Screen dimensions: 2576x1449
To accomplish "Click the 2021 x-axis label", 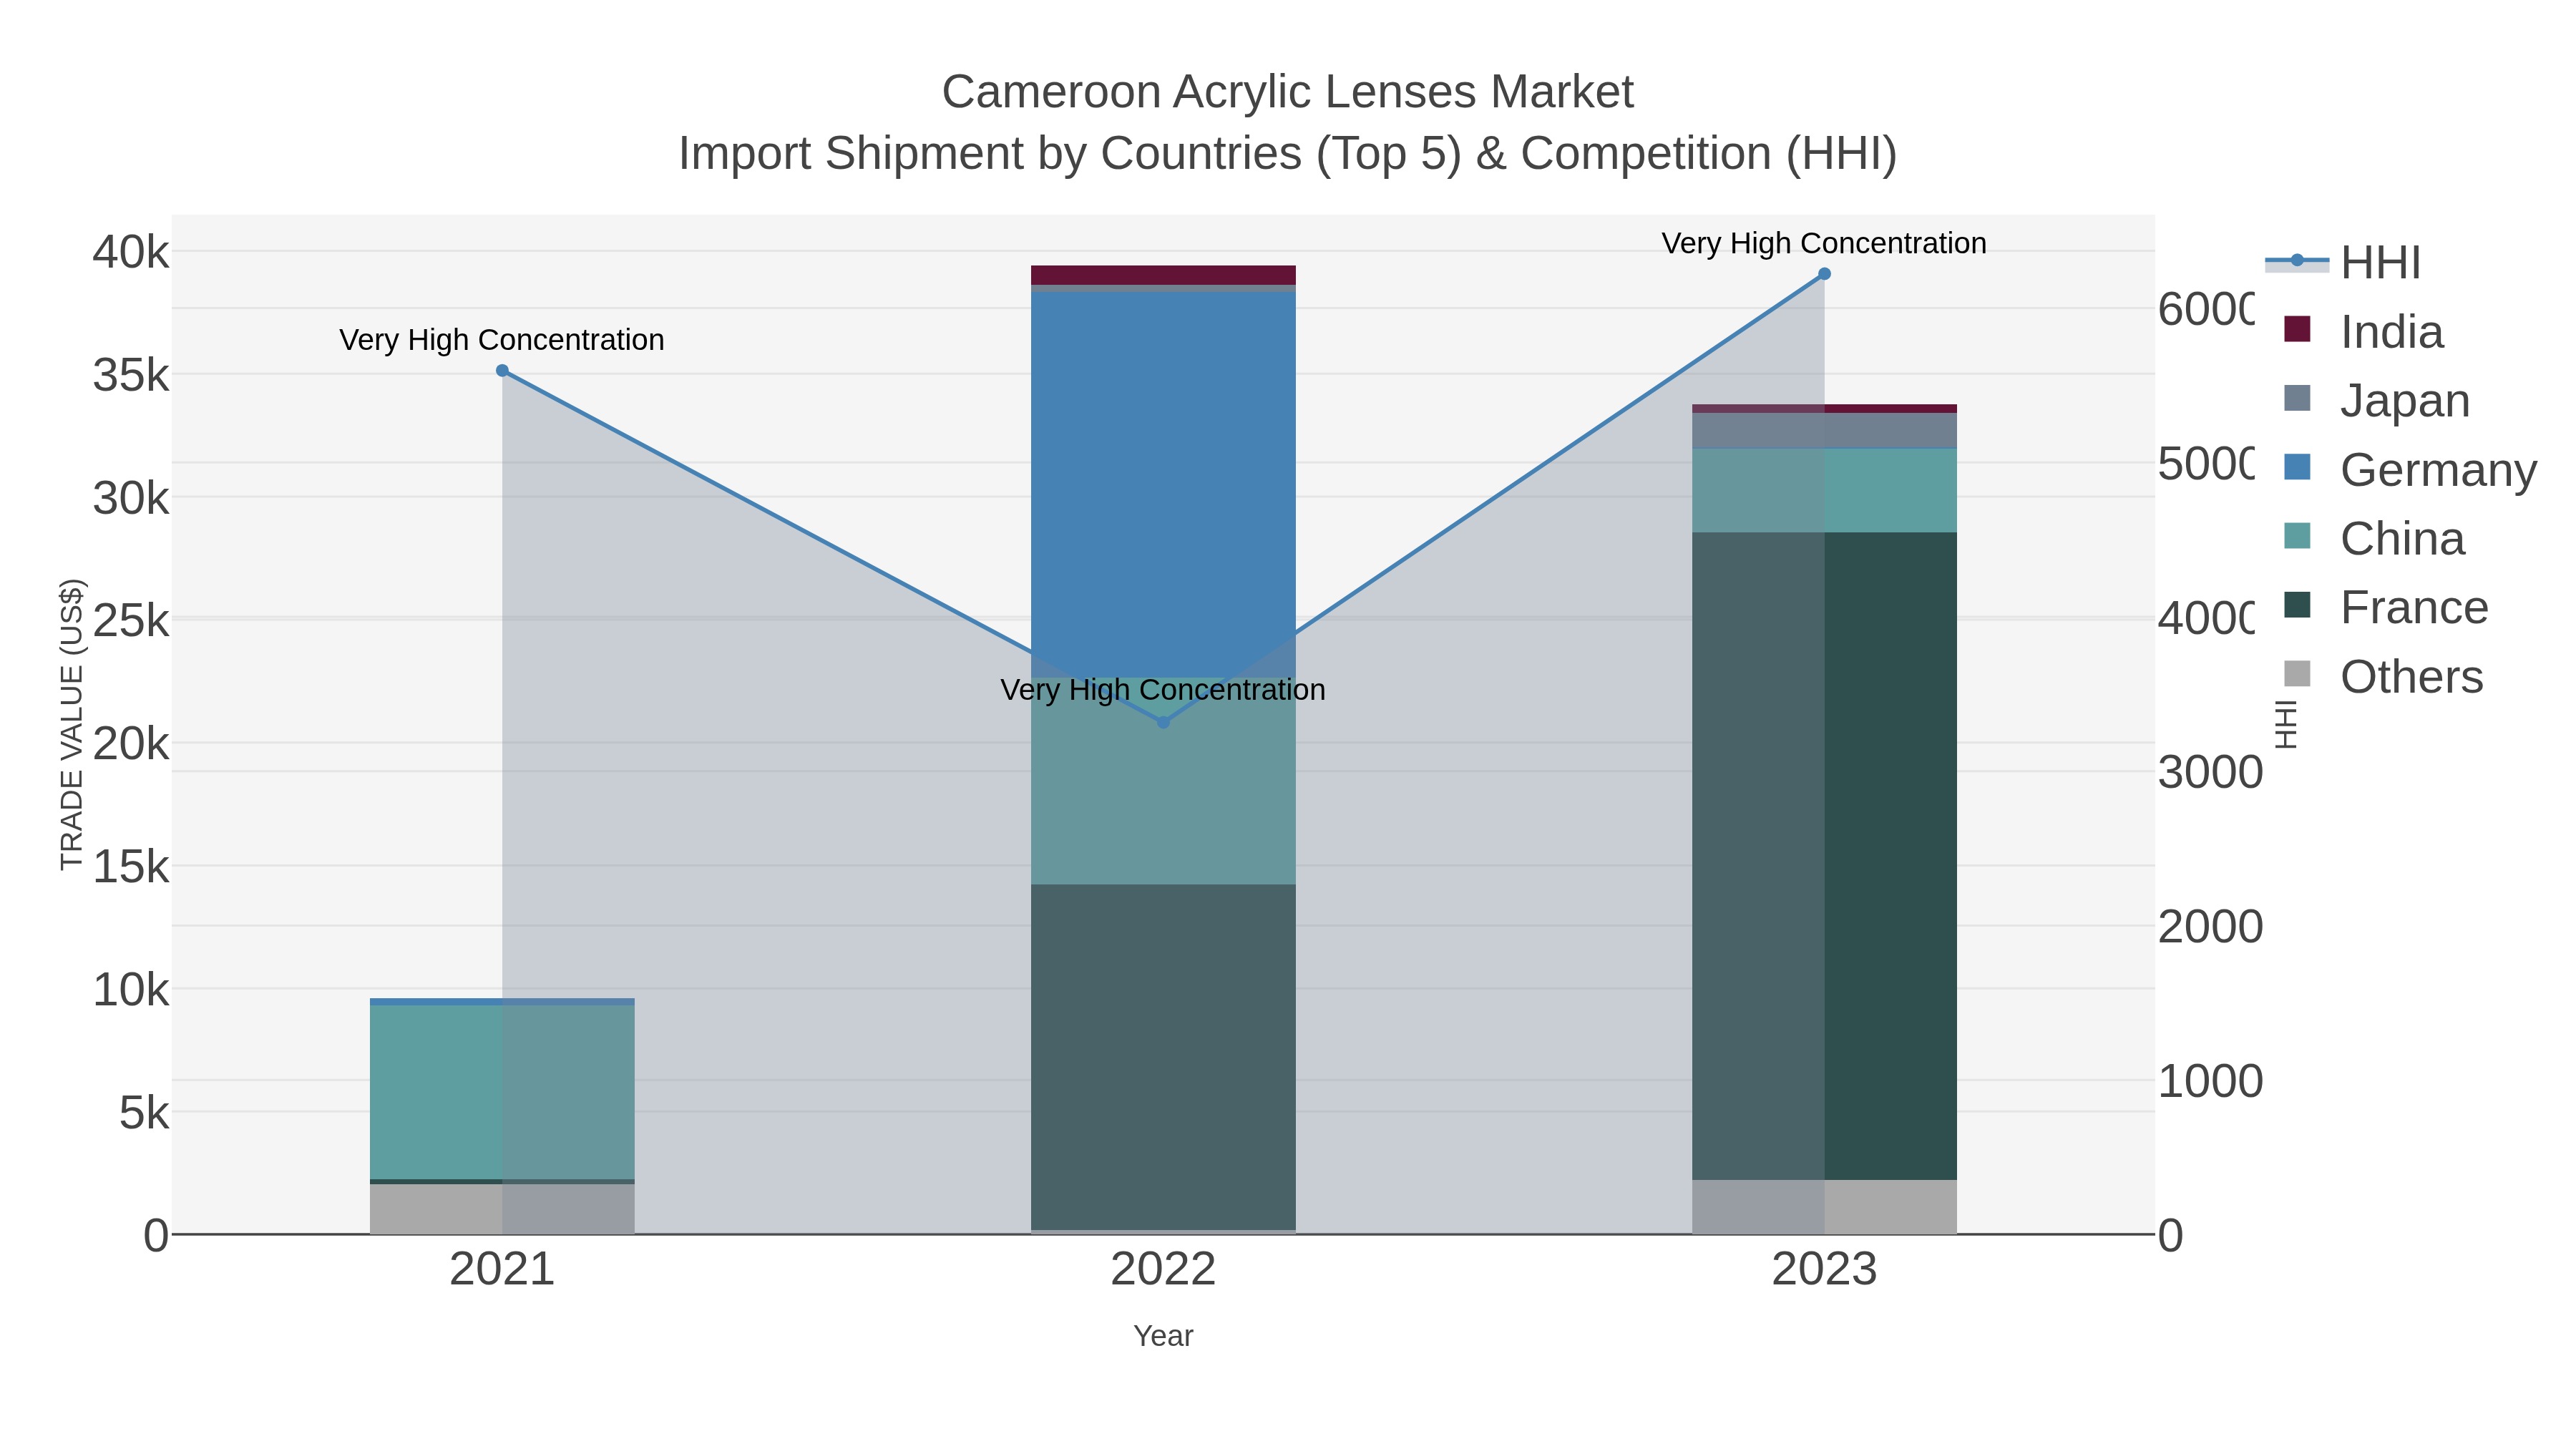I will [502, 1269].
